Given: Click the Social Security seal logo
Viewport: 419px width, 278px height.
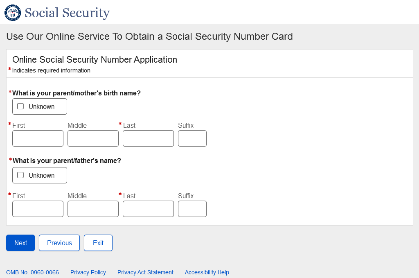Looking at the screenshot, I should tap(12, 13).
